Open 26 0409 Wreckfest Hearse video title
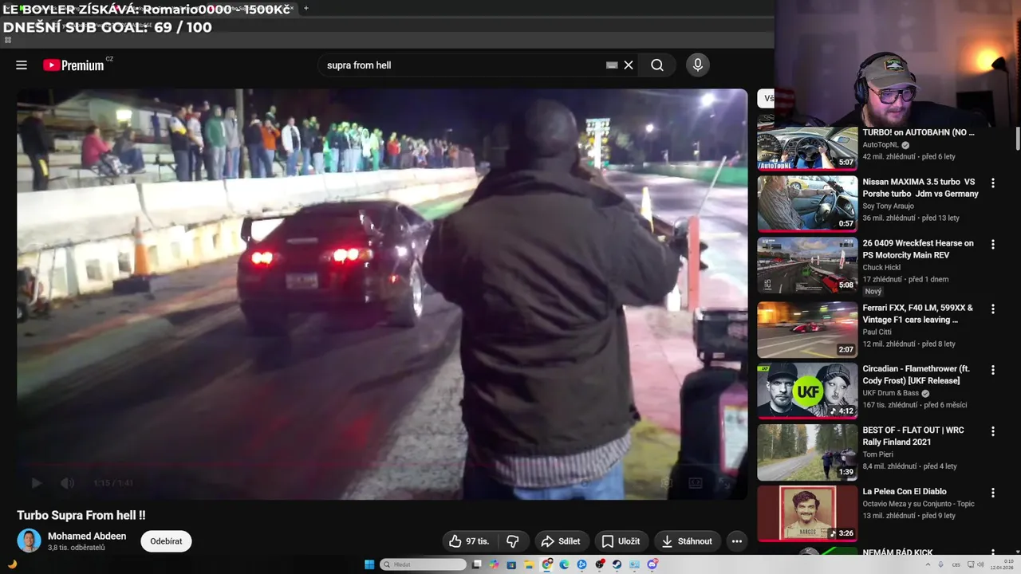Image resolution: width=1021 pixels, height=574 pixels. [x=918, y=249]
